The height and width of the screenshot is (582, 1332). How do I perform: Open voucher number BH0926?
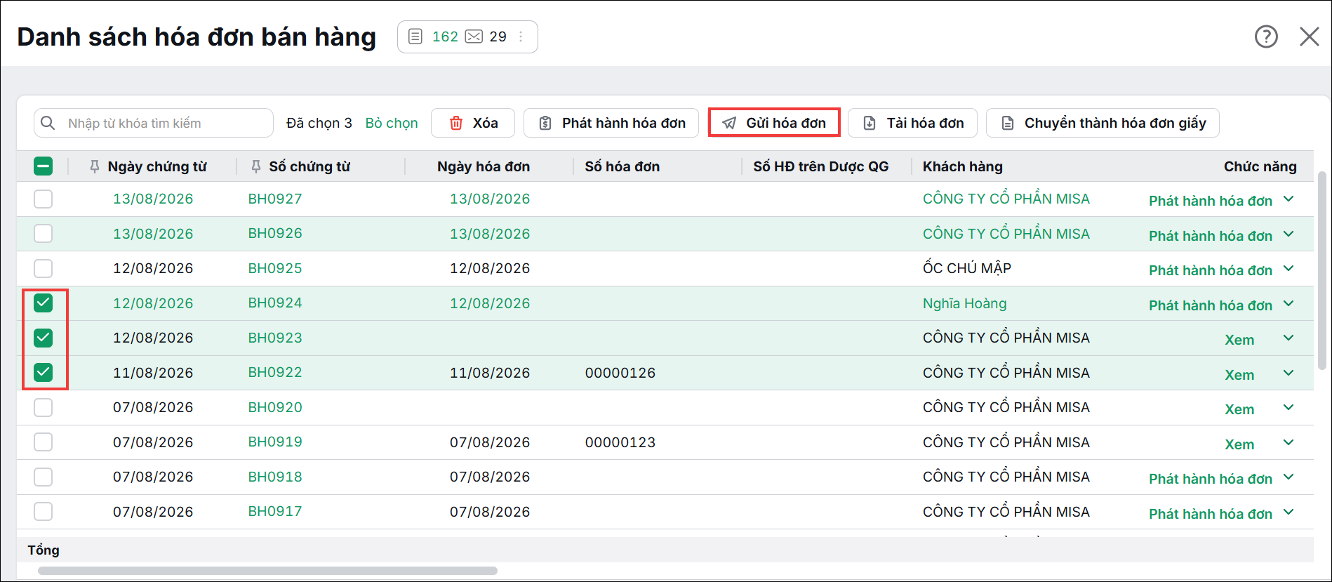pos(275,233)
